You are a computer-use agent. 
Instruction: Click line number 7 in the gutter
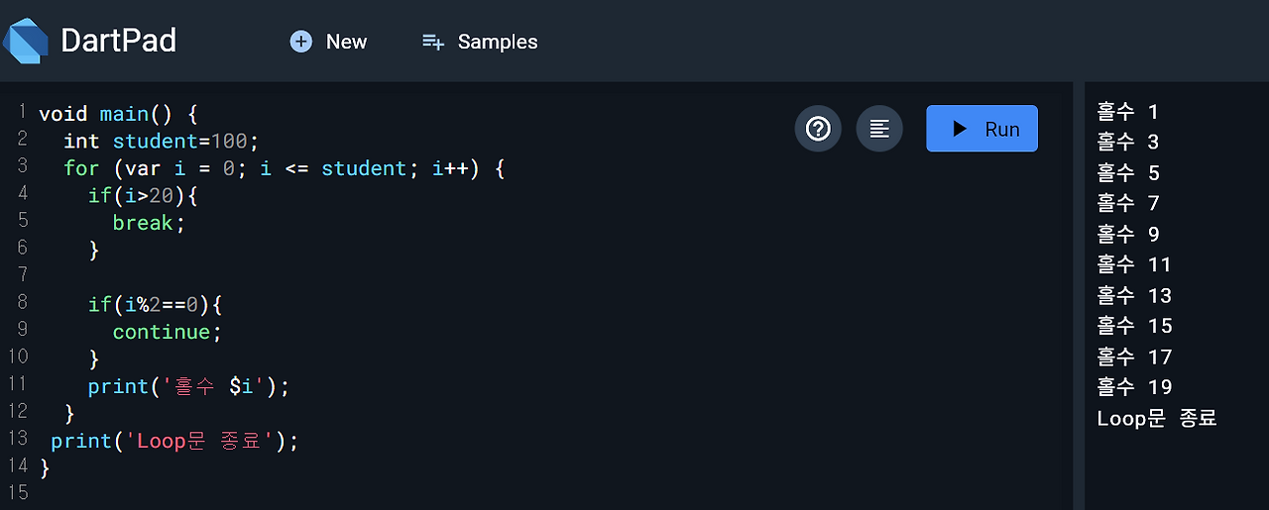pyautogui.click(x=22, y=274)
